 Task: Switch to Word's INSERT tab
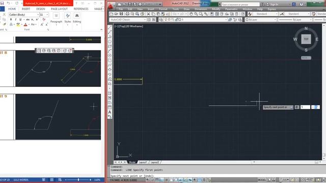coord(26,9)
